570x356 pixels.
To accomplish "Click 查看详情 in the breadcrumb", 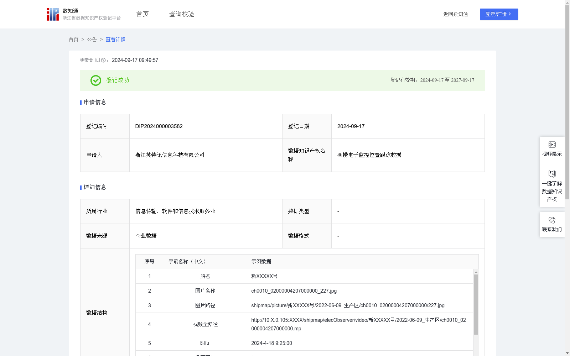I will (x=115, y=40).
